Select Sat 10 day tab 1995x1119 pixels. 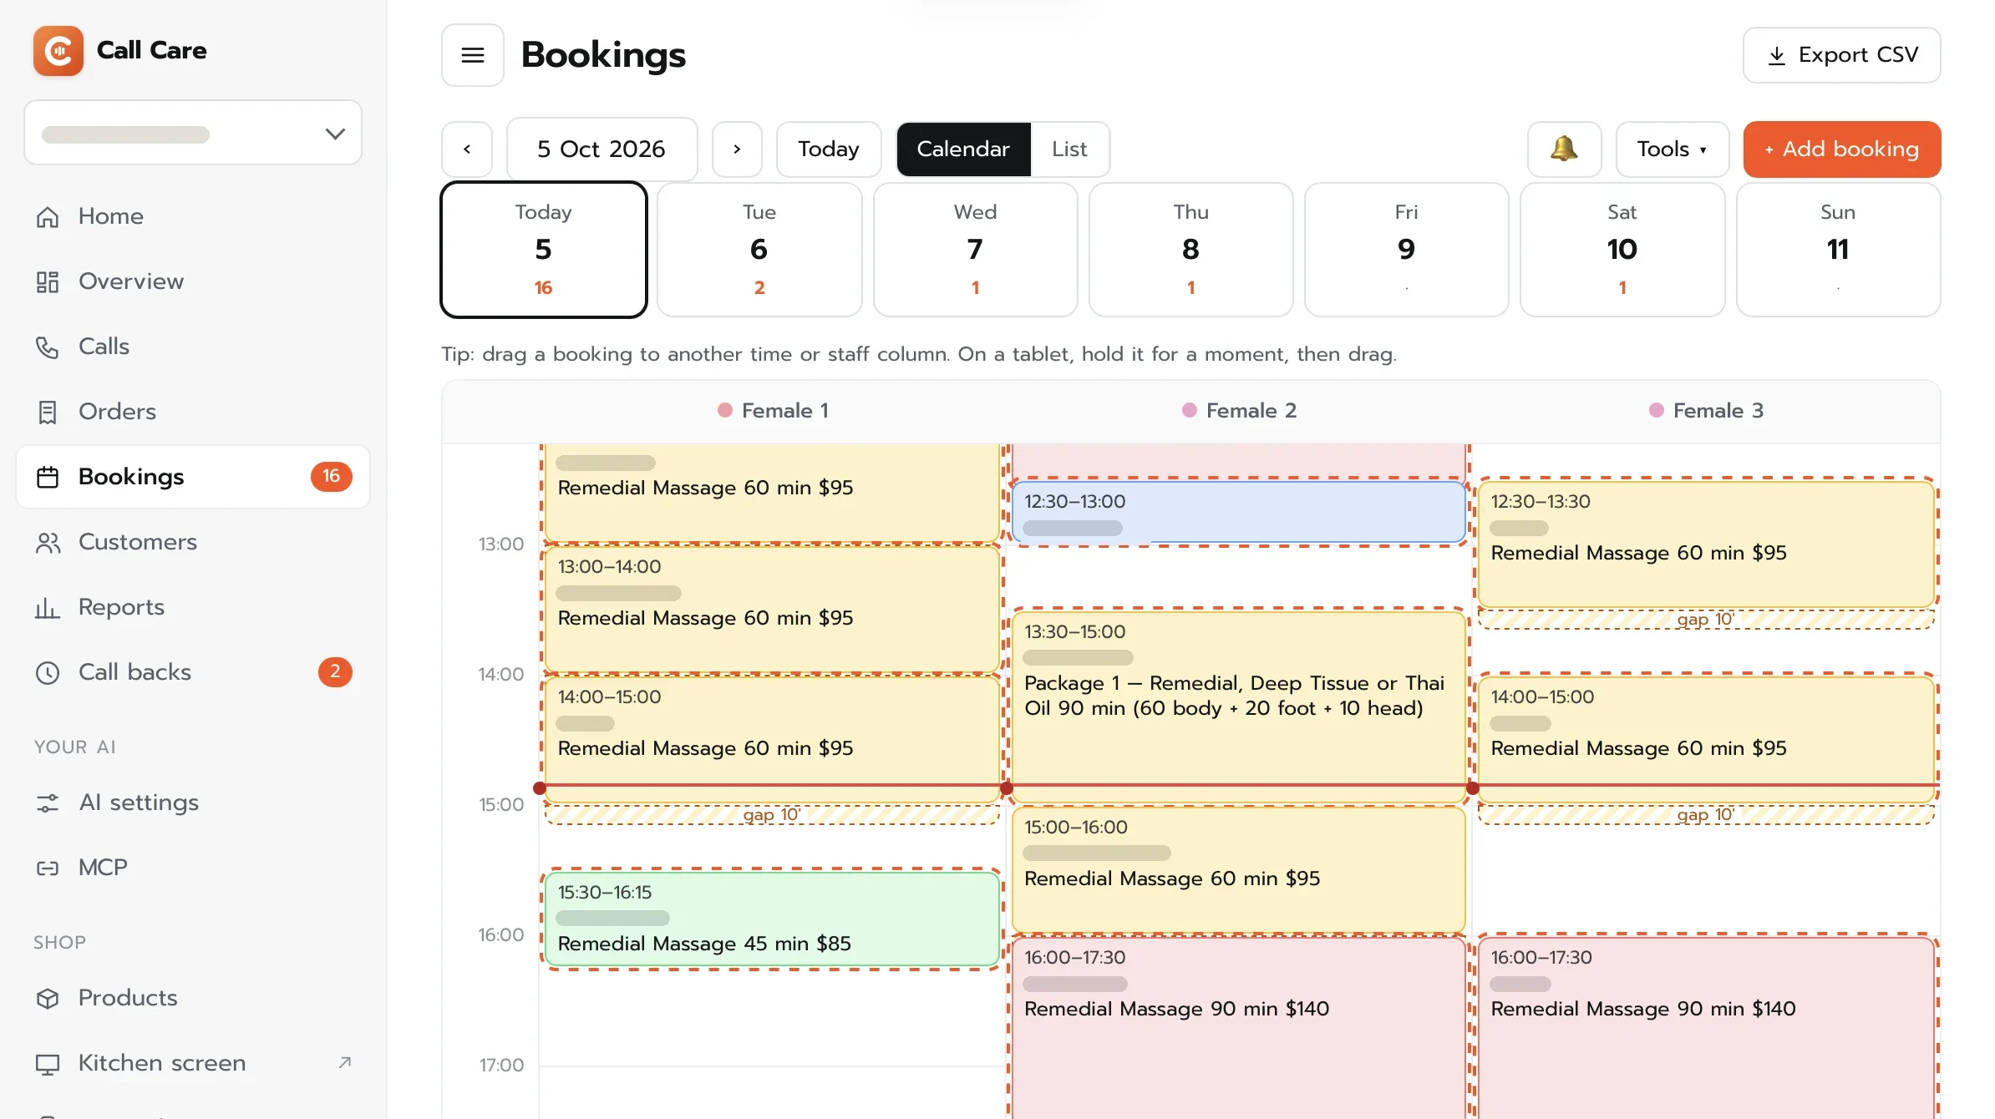click(x=1622, y=250)
